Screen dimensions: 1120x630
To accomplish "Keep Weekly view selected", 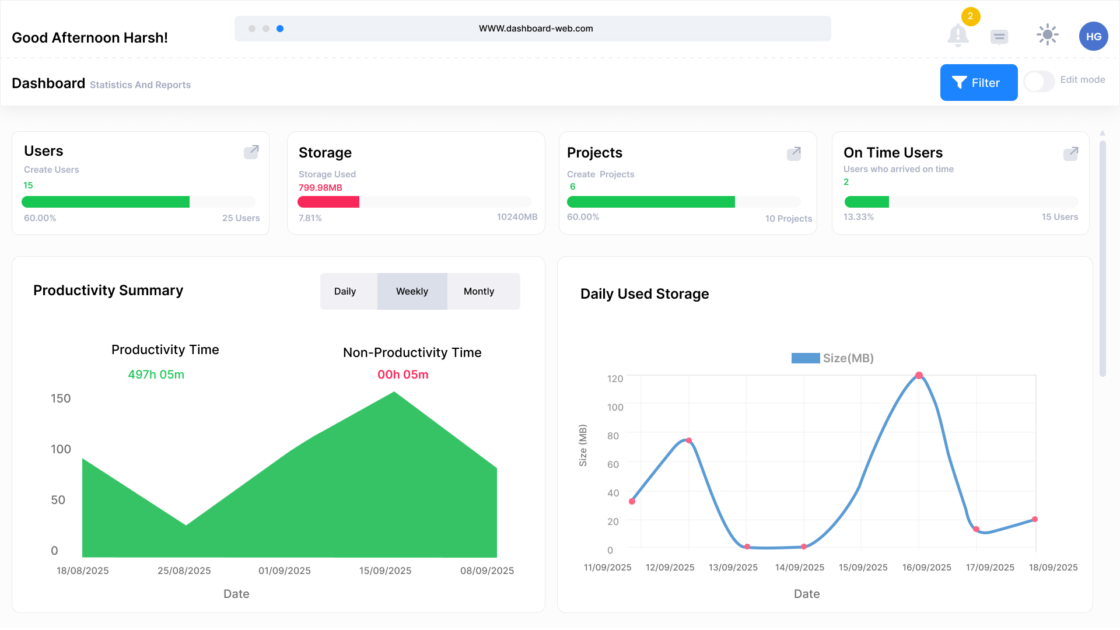I will point(412,291).
